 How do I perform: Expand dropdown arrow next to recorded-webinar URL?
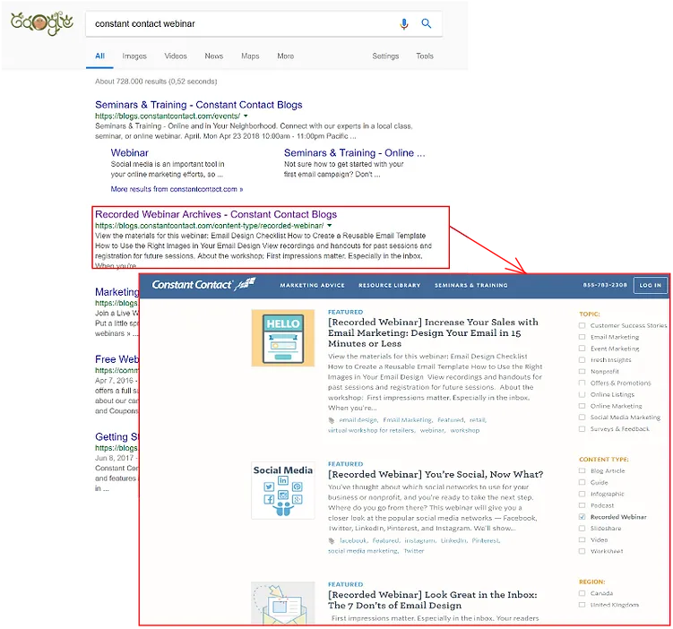(x=329, y=225)
